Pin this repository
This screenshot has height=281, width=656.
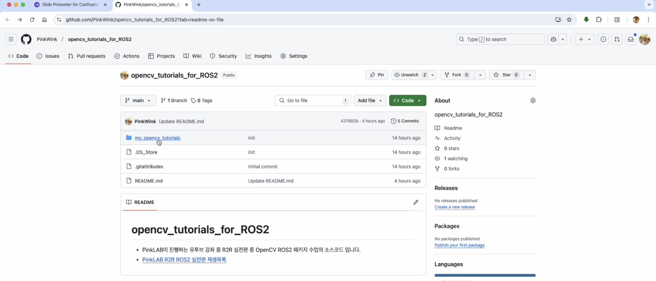[x=377, y=75]
